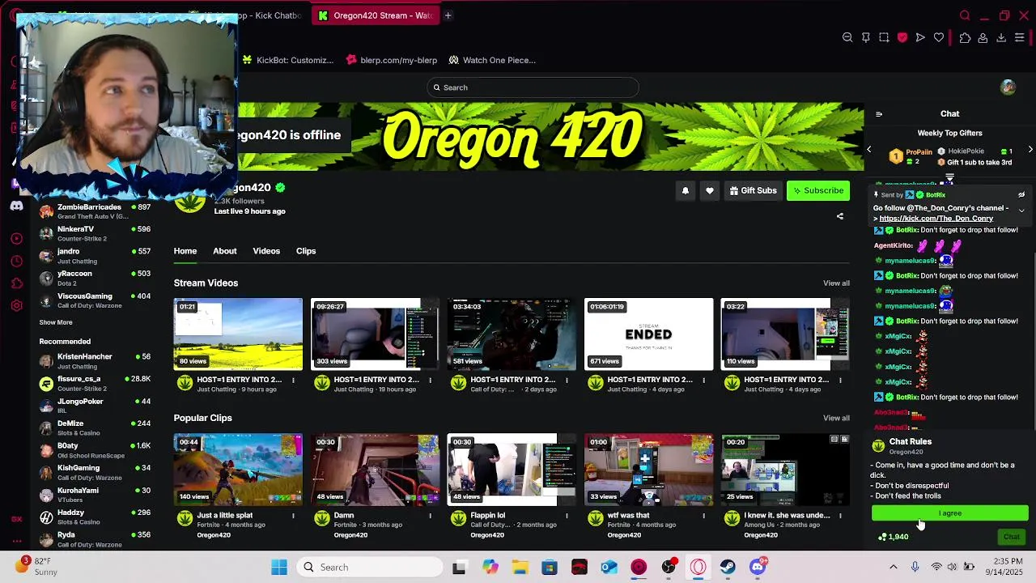Open the browser account profile icon
The width and height of the screenshot is (1036, 583).
click(x=983, y=37)
